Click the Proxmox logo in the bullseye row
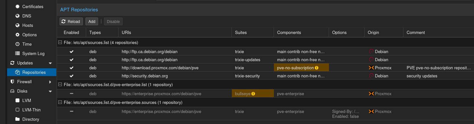Image resolution: width=474 pixels, height=124 pixels. pyautogui.click(x=371, y=94)
